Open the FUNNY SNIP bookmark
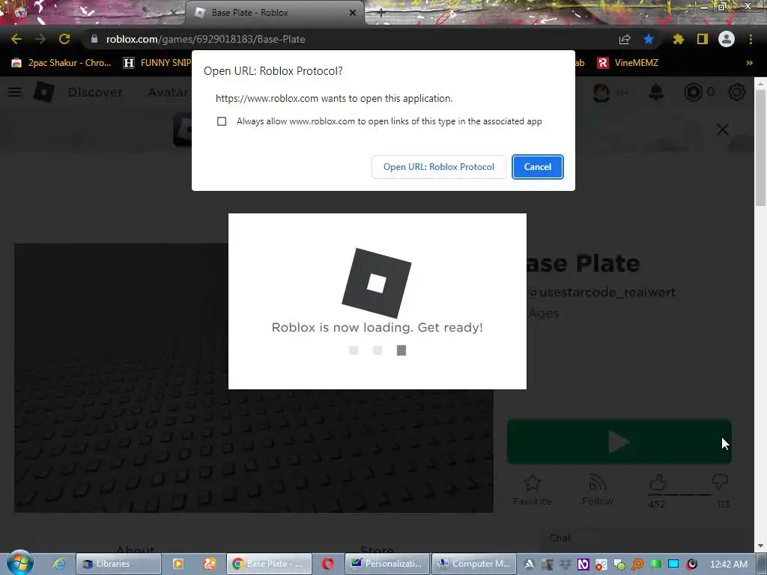The image size is (767, 575). point(157,63)
